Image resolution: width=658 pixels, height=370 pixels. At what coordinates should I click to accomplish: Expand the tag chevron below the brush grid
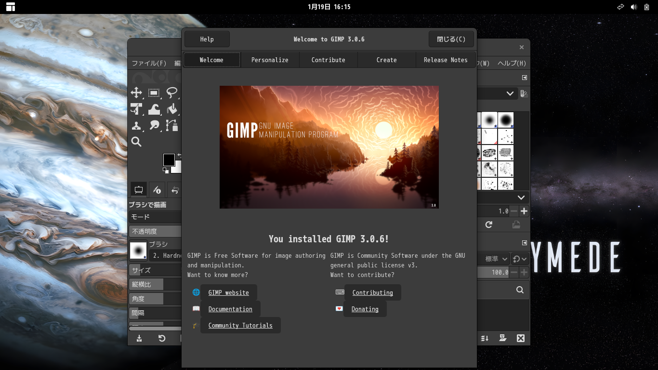click(521, 198)
